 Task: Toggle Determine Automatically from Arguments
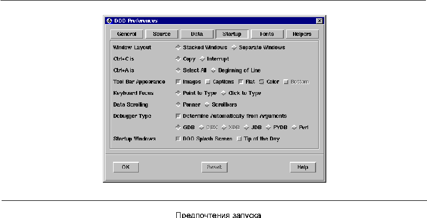pyautogui.click(x=178, y=116)
